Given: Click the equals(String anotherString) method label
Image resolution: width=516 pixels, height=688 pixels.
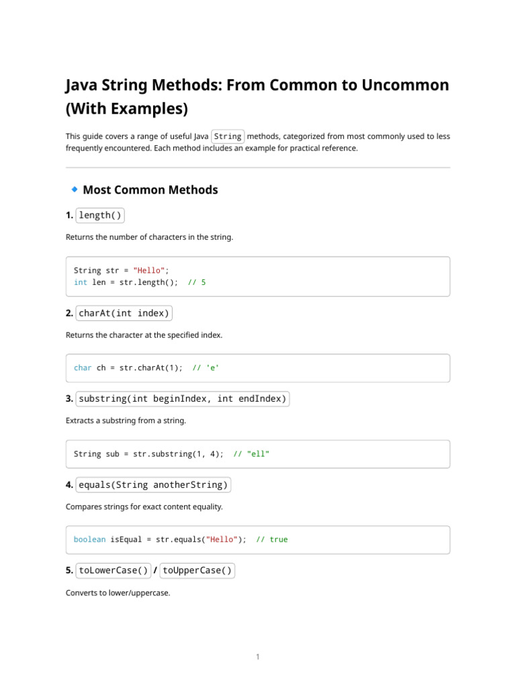Looking at the screenshot, I should 154,484.
